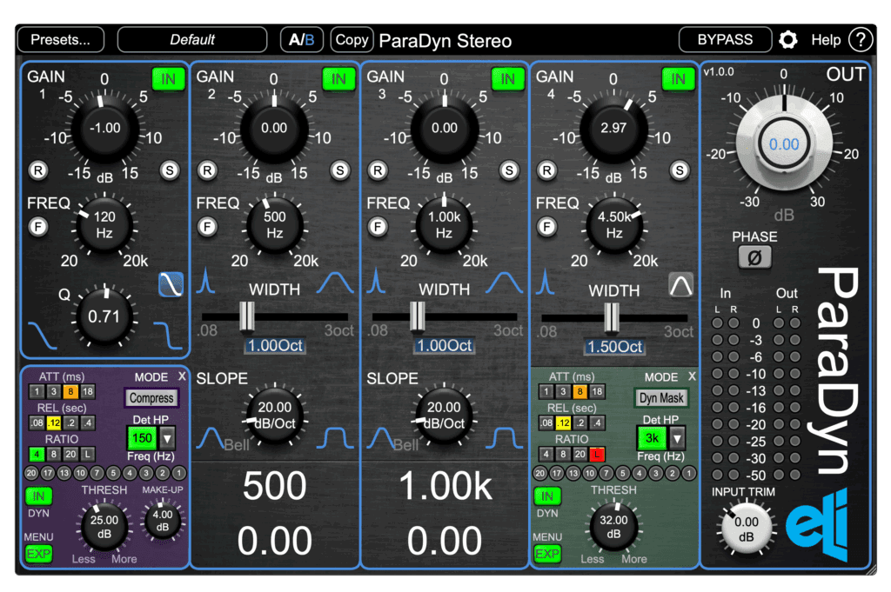891x592 pixels.
Task: Click the R reset icon on band 3
Action: pyautogui.click(x=378, y=170)
